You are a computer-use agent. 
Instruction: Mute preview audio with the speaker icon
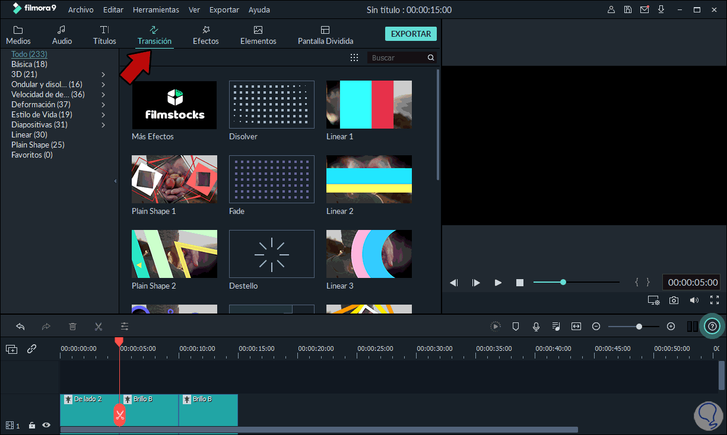694,300
